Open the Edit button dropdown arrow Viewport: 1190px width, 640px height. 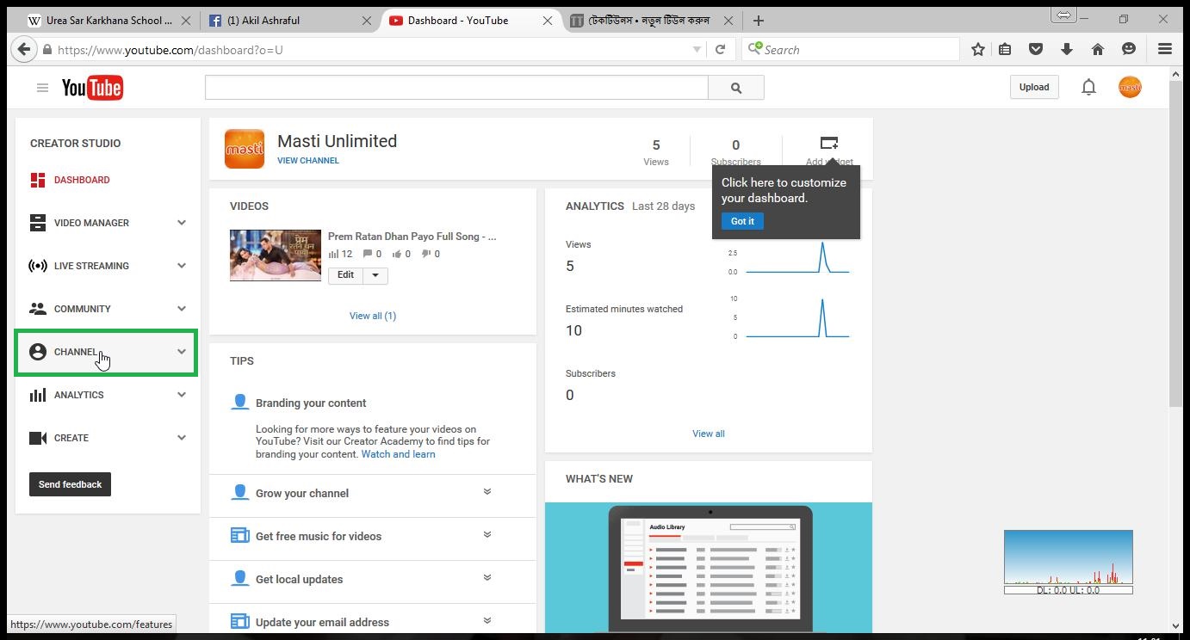375,275
